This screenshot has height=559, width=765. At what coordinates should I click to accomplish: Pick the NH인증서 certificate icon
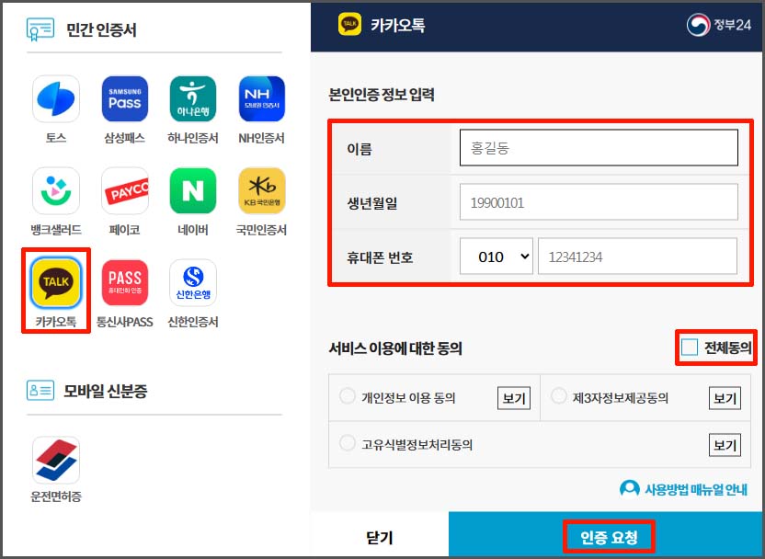click(x=262, y=99)
